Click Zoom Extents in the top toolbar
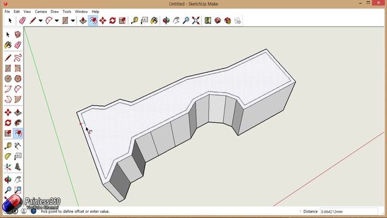 [196, 21]
